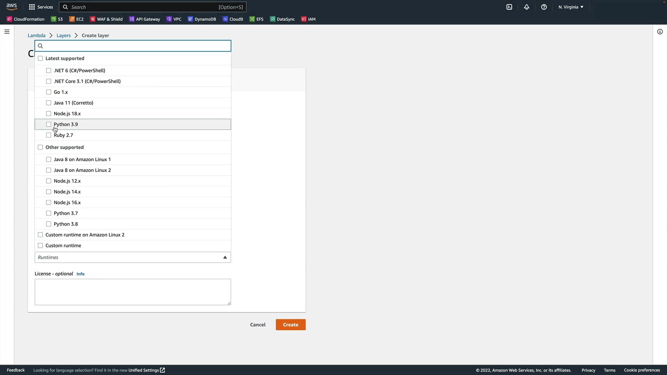Open the help question mark icon
Screen dimensions: 667x375
click(x=544, y=7)
